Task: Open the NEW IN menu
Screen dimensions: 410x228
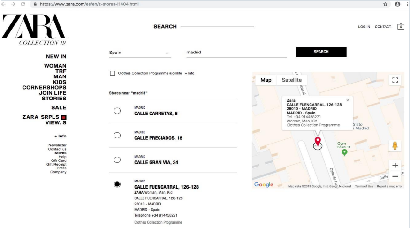Action: (56, 56)
